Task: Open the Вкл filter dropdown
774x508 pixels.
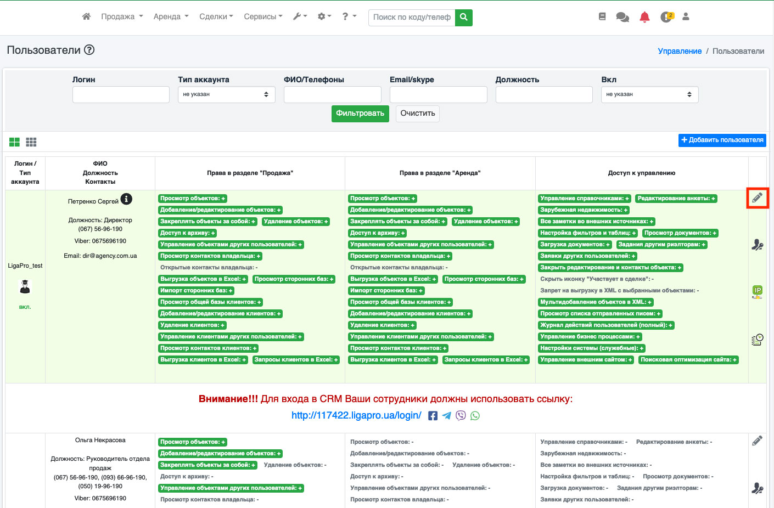Action: (650, 94)
